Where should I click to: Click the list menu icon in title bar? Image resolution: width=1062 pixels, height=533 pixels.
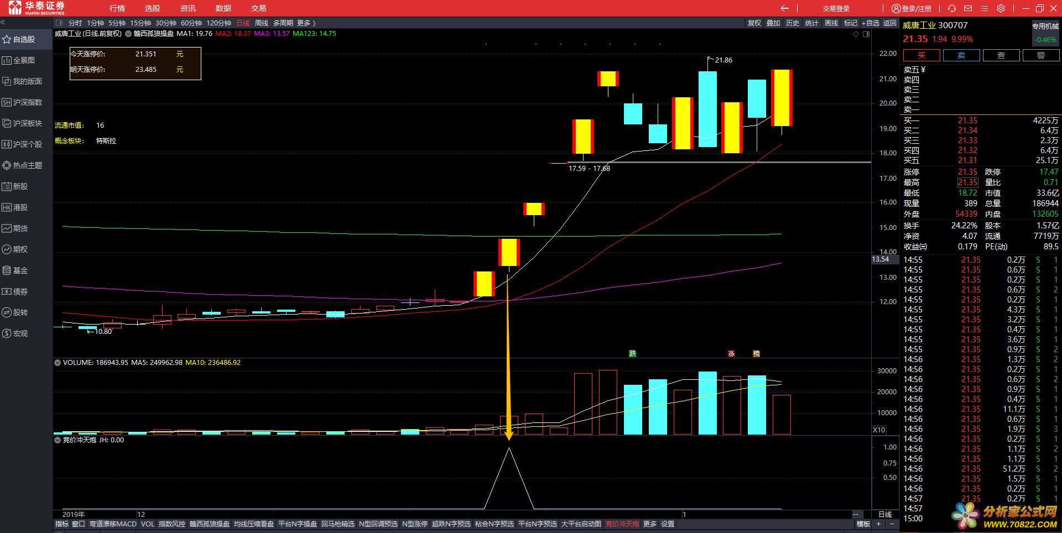[x=984, y=8]
